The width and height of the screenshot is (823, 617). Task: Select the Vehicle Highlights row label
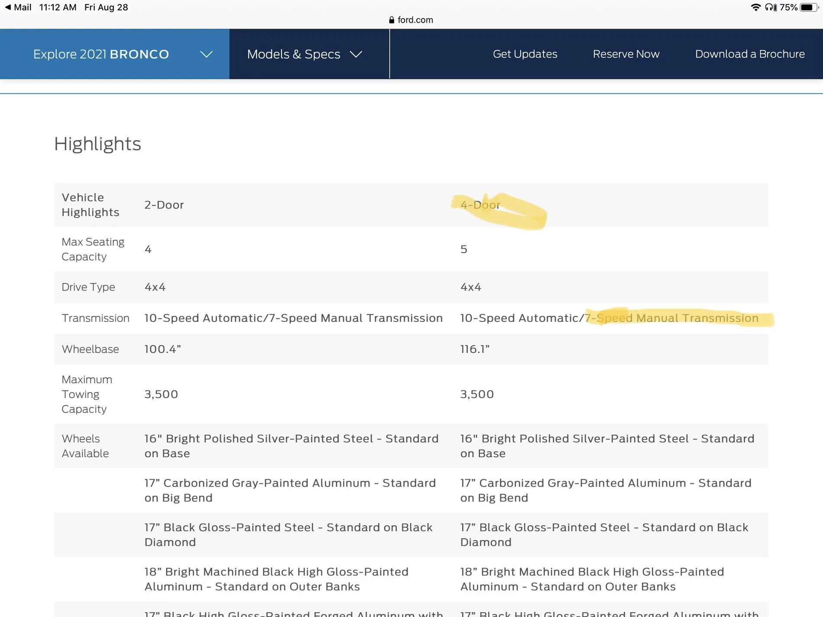[91, 205]
